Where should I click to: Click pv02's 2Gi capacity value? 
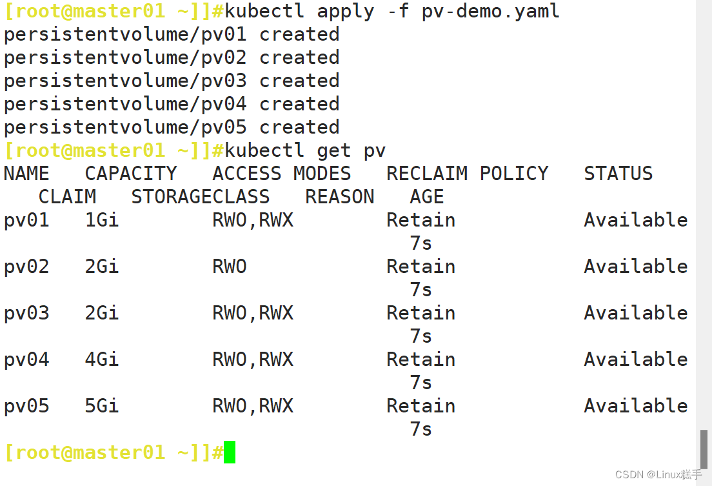pyautogui.click(x=102, y=267)
